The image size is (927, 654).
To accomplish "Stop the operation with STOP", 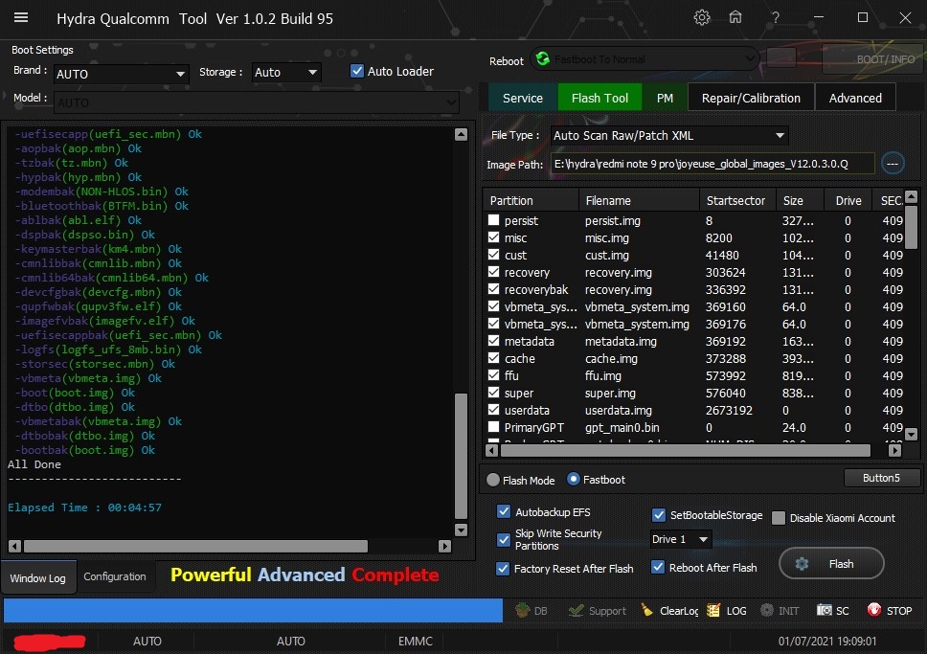I will (890, 610).
